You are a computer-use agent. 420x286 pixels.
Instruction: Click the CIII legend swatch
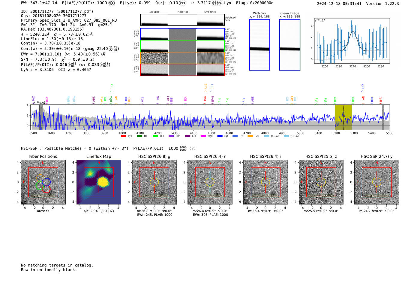point(188,136)
